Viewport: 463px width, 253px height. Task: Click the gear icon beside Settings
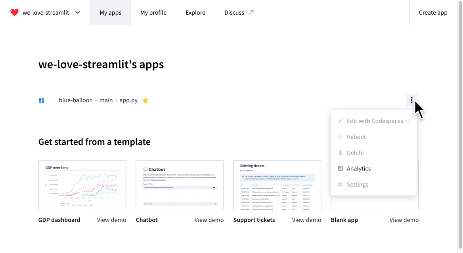340,184
